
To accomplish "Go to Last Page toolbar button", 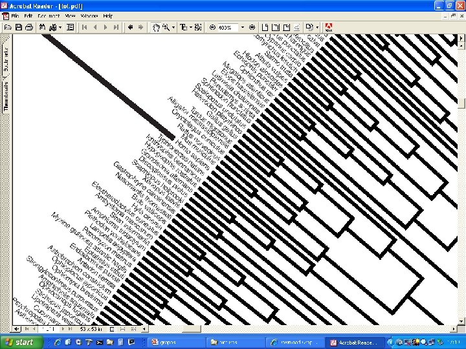I will click(116, 28).
